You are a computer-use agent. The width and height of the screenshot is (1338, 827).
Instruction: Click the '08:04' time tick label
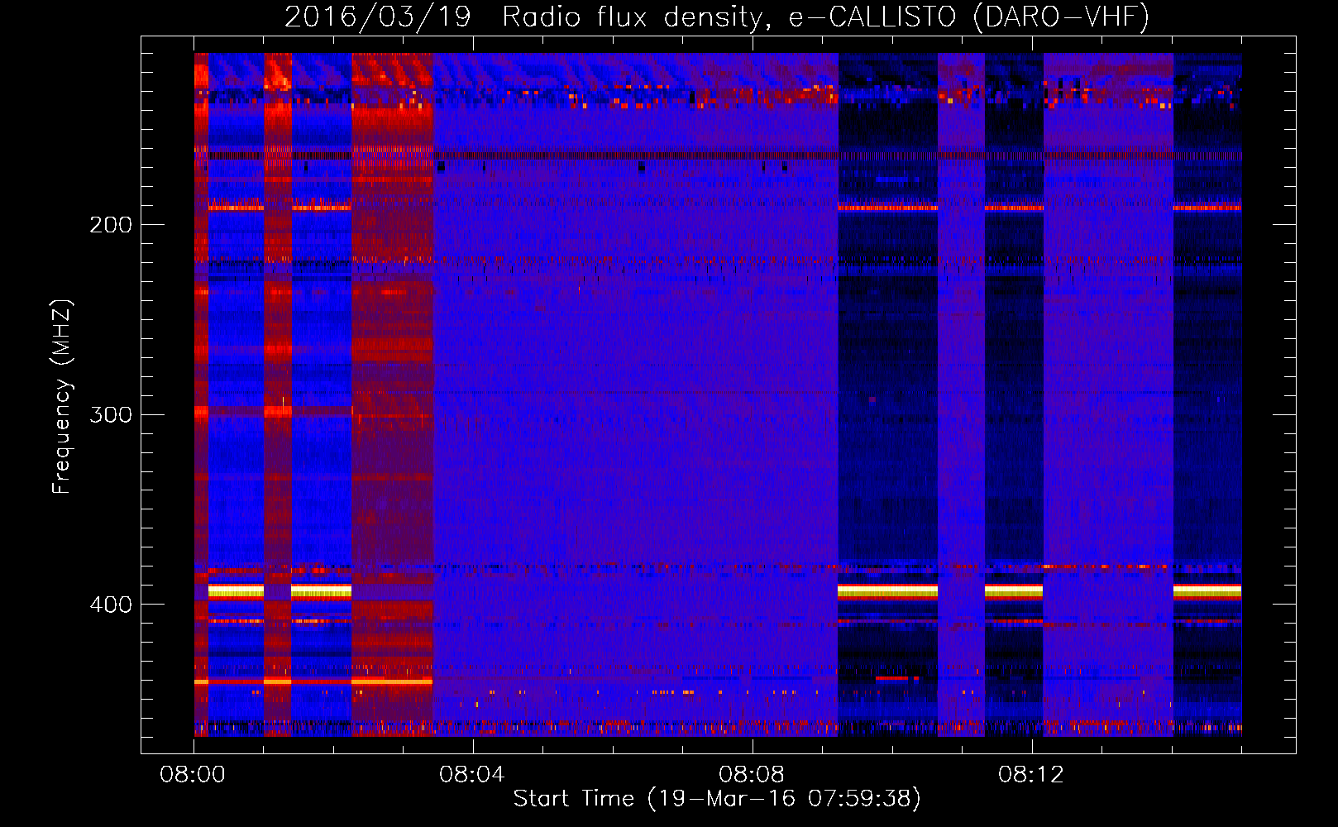click(472, 775)
